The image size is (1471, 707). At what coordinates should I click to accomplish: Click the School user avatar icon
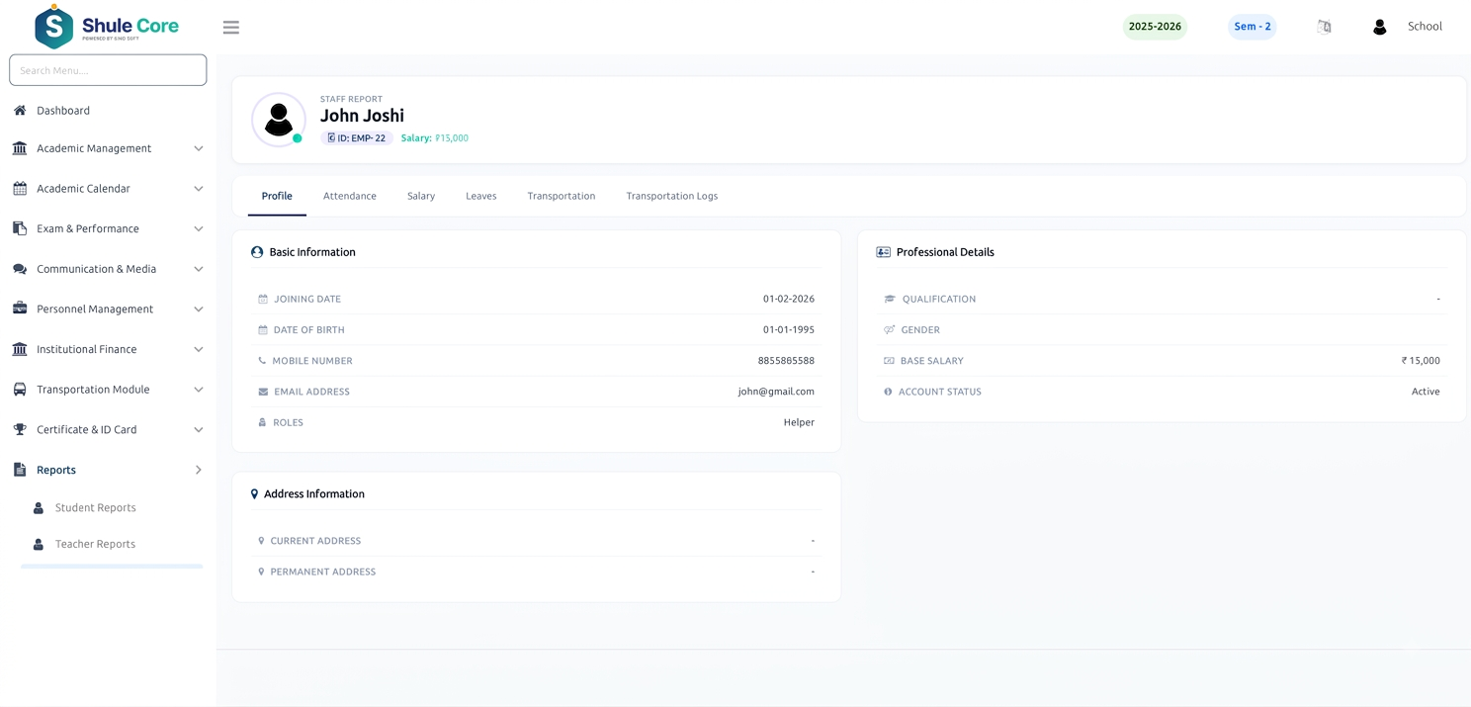pyautogui.click(x=1379, y=27)
